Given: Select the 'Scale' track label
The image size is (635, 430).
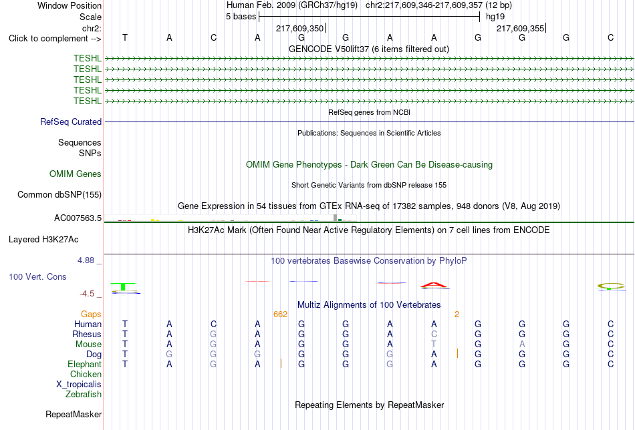Looking at the screenshot, I should click(90, 17).
